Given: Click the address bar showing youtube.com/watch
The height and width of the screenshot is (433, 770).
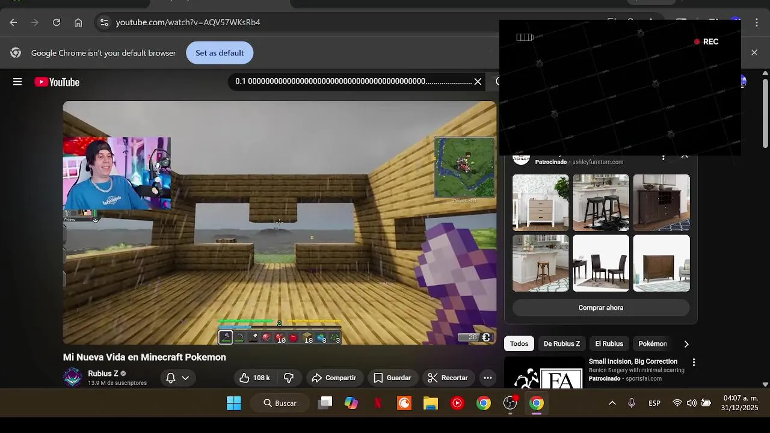Looking at the screenshot, I should click(188, 22).
